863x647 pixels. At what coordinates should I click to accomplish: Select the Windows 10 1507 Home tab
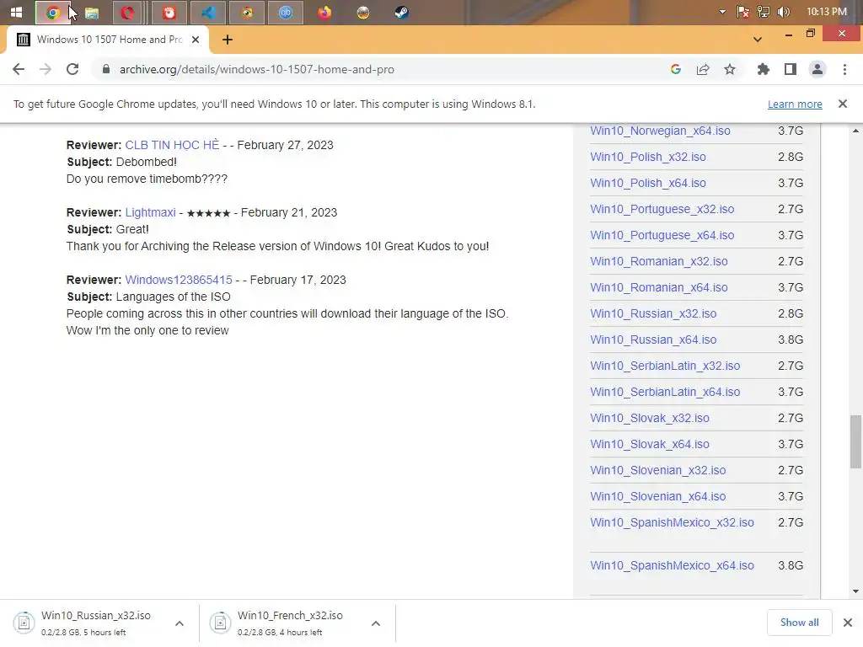tap(108, 40)
